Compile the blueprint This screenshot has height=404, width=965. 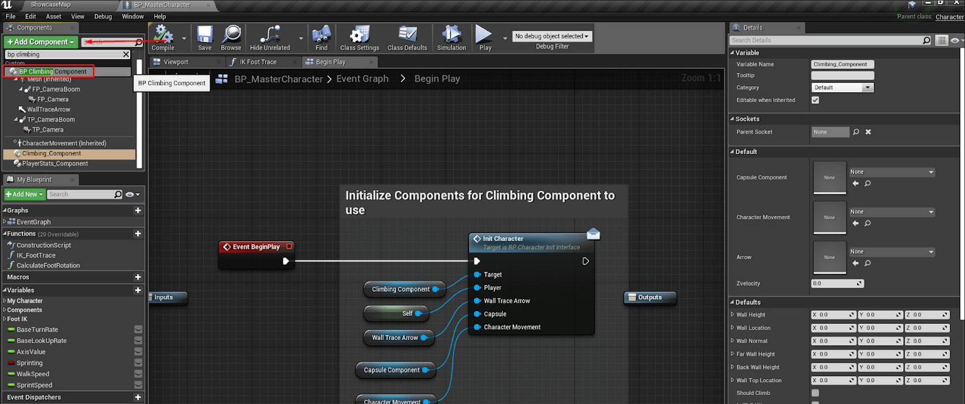click(163, 38)
